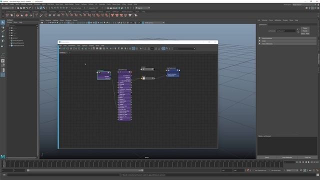Click the Load Attributes button
The image size is (320, 180).
click(287, 157)
